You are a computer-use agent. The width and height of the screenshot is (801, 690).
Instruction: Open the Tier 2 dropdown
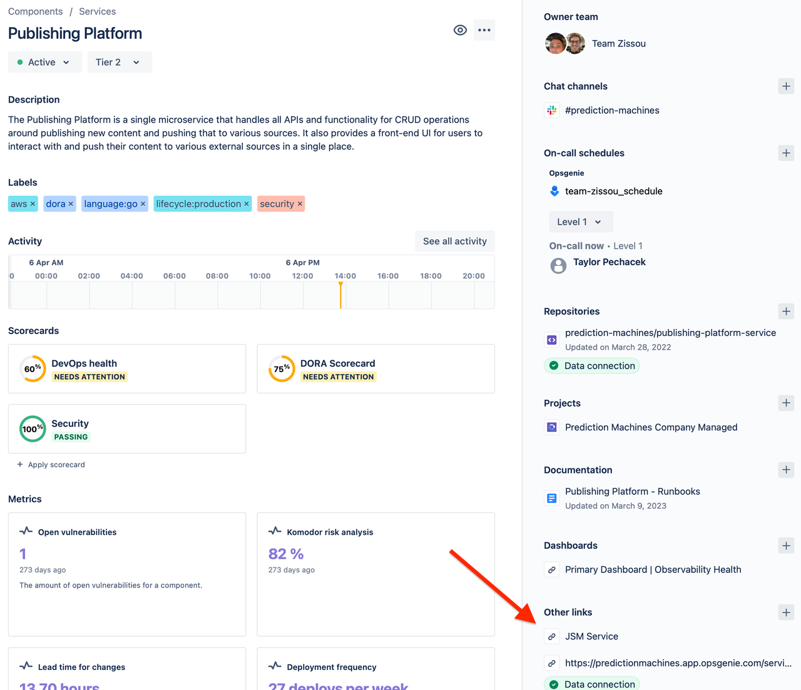click(120, 63)
